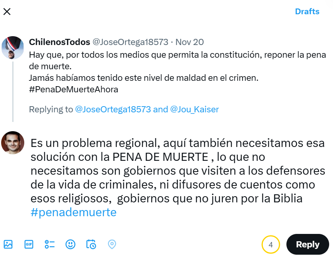Click the schedule tweet icon
The height and width of the screenshot is (257, 333).
91,244
